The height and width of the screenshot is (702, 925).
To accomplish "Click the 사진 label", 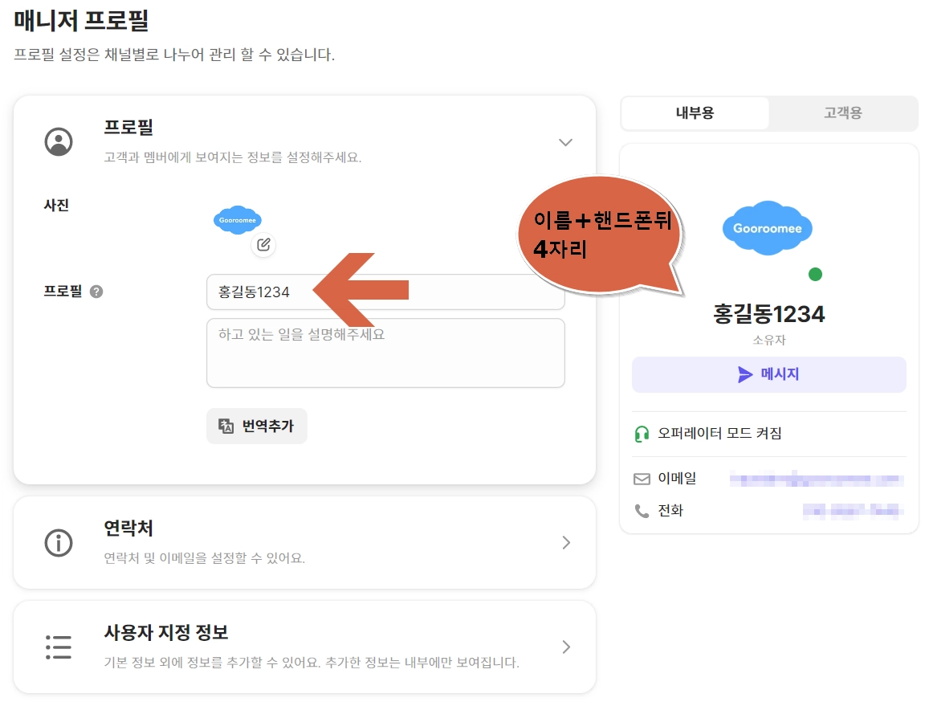I will (57, 206).
